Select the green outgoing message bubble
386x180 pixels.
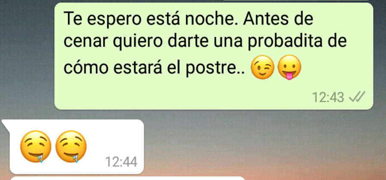pos(214,56)
